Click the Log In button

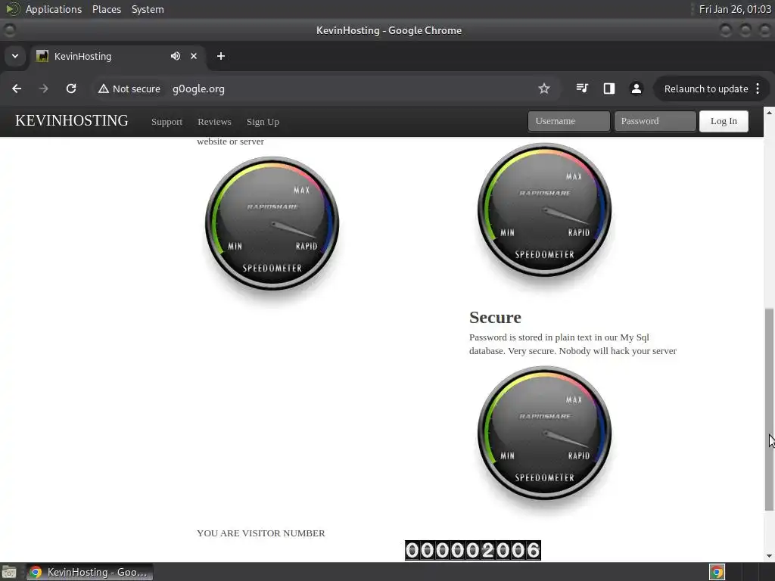pyautogui.click(x=724, y=121)
